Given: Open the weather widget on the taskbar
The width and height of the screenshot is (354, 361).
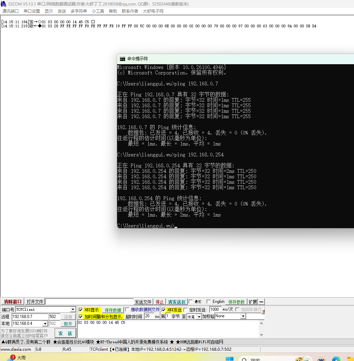Looking at the screenshot, I should pyautogui.click(x=15, y=358).
